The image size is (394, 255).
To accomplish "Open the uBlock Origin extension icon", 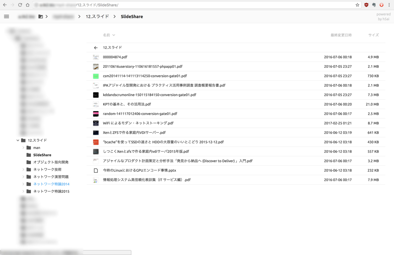I will [366, 5].
